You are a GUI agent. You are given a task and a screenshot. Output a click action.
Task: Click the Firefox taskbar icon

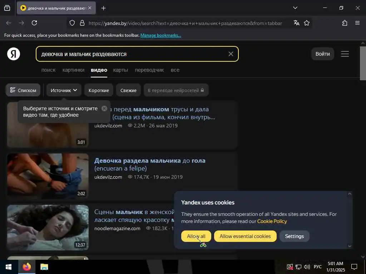(x=26, y=267)
